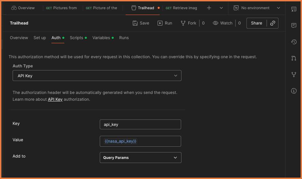Click the Key field containing api_key
Viewport: 302px width, 179px height.
(x=140, y=124)
